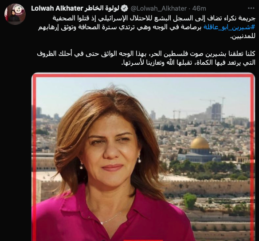
Task: Click the red border atop the attached image
Action: 143,75
